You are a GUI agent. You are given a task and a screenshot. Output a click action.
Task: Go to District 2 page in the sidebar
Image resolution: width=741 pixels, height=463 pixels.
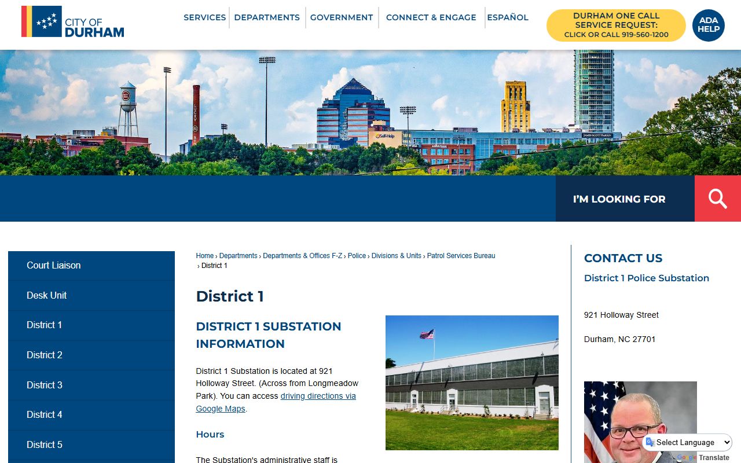tap(45, 355)
